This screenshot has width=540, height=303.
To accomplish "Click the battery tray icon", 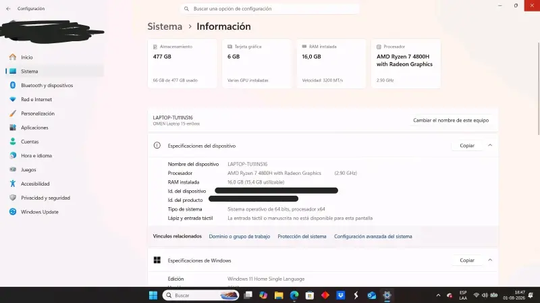I will [494, 295].
